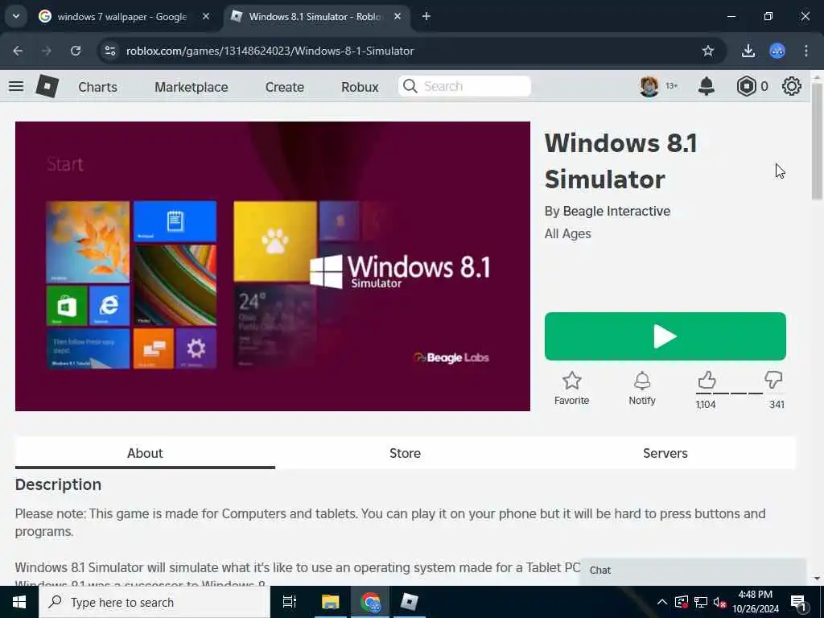This screenshot has width=824, height=618.
Task: Click the address bar URL
Action: tap(270, 51)
